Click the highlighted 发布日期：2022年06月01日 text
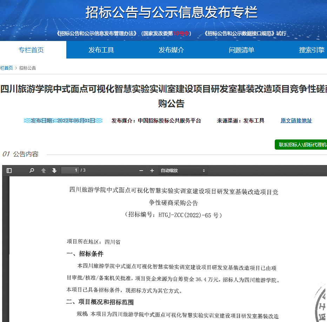 click(x=63, y=121)
